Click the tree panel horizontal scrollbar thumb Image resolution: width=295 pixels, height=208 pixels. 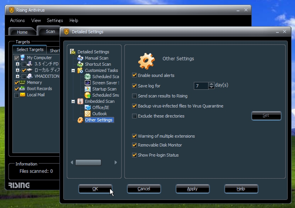click(x=88, y=162)
